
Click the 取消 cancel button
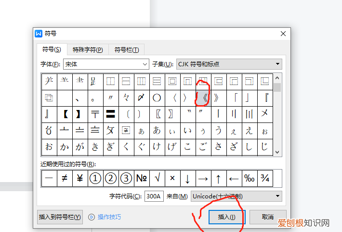[x=268, y=217]
